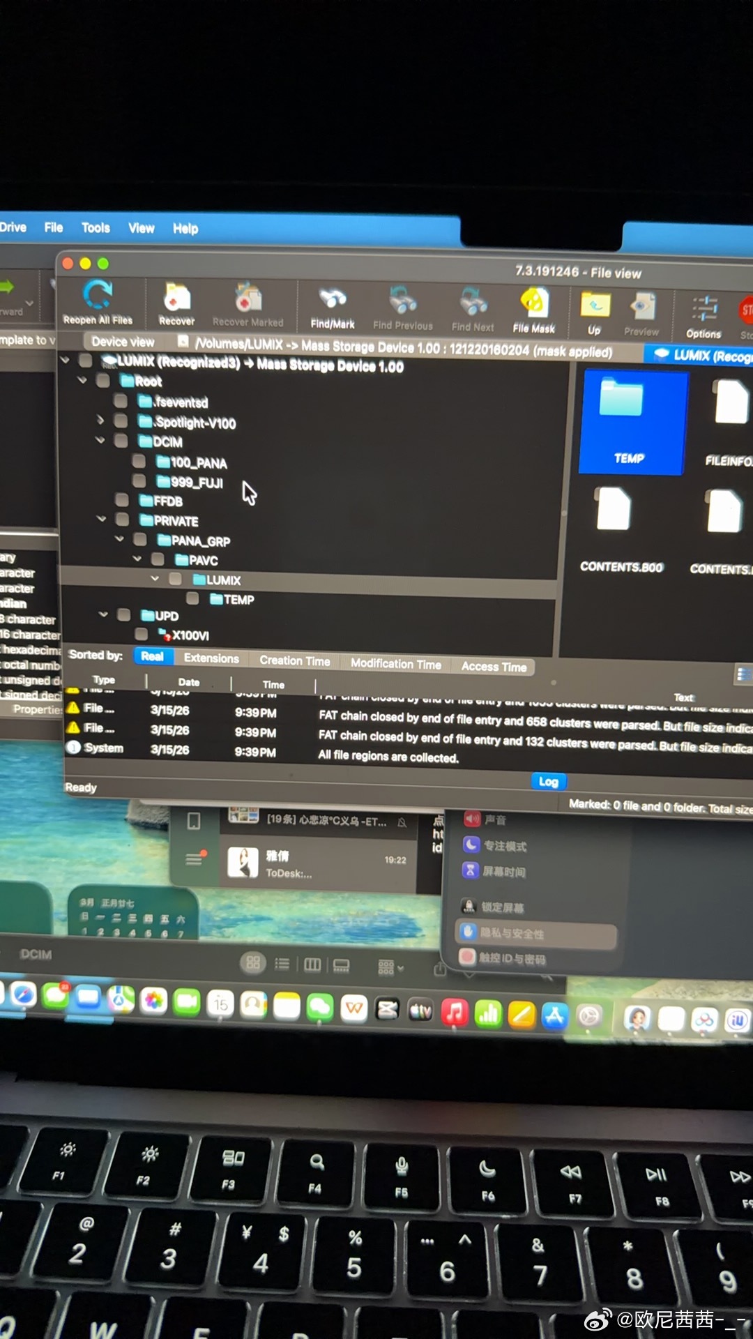Image resolution: width=753 pixels, height=1339 pixels.
Task: Select the TEMP folder in tree
Action: 239,599
